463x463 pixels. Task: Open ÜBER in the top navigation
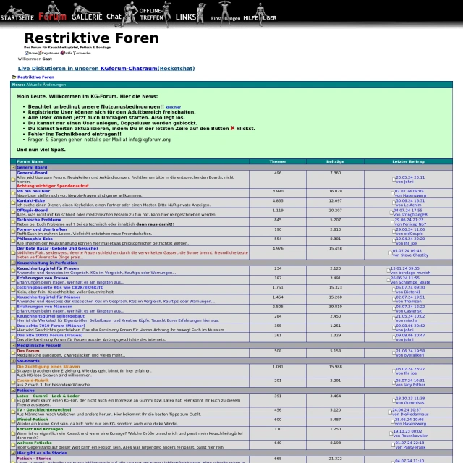[270, 18]
